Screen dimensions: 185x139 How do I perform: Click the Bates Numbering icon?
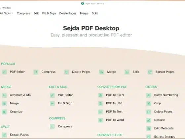tap(149, 95)
